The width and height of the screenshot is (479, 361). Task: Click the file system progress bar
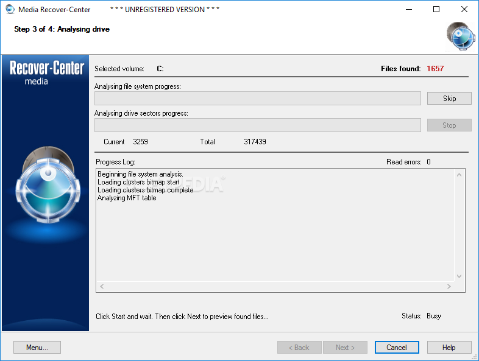258,98
